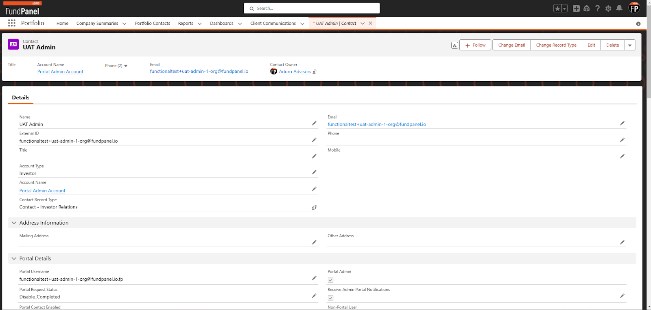Open Portal Admin Account link in Details
651x310 pixels.
pos(42,191)
